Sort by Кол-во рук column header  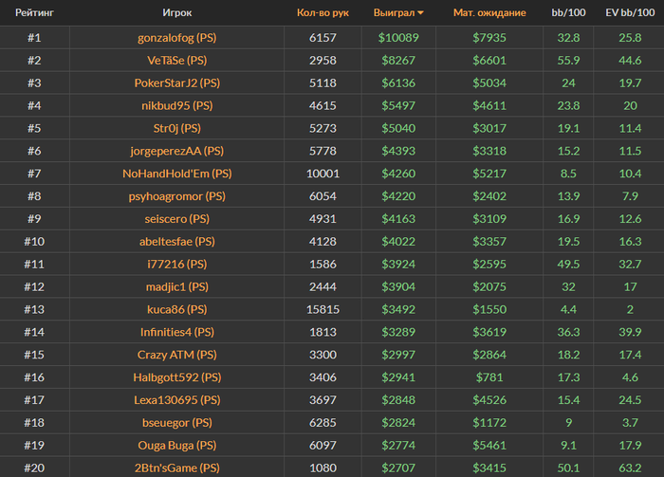click(x=323, y=12)
